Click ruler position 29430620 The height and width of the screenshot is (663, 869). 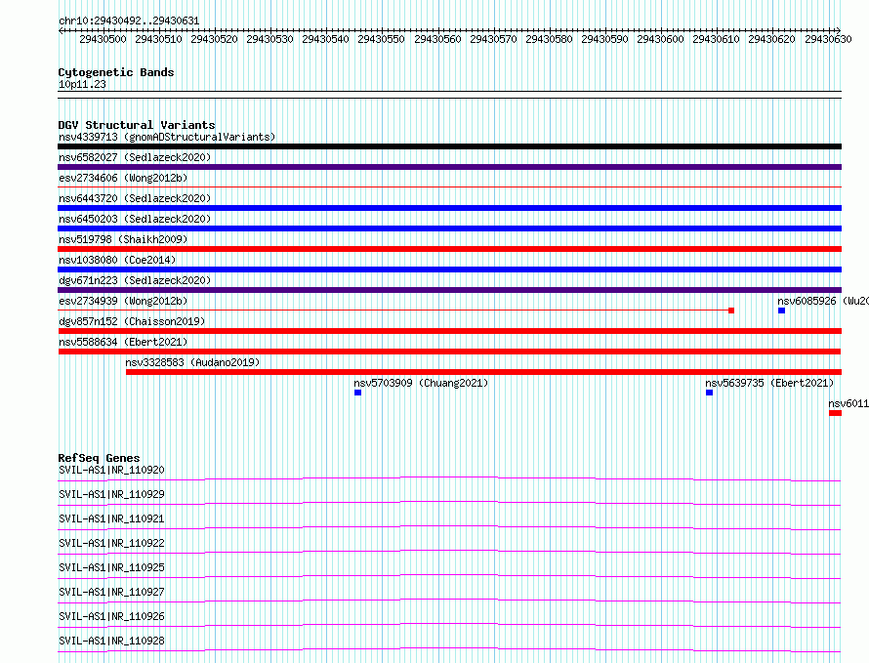pos(772,39)
